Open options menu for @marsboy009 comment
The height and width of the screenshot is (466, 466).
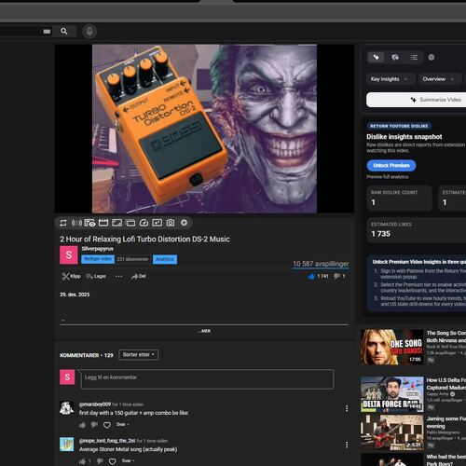click(347, 408)
